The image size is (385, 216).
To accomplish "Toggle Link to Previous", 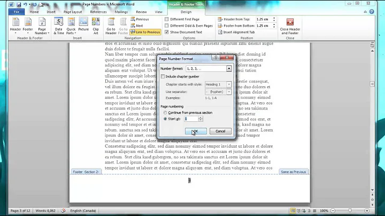I will coord(145,32).
